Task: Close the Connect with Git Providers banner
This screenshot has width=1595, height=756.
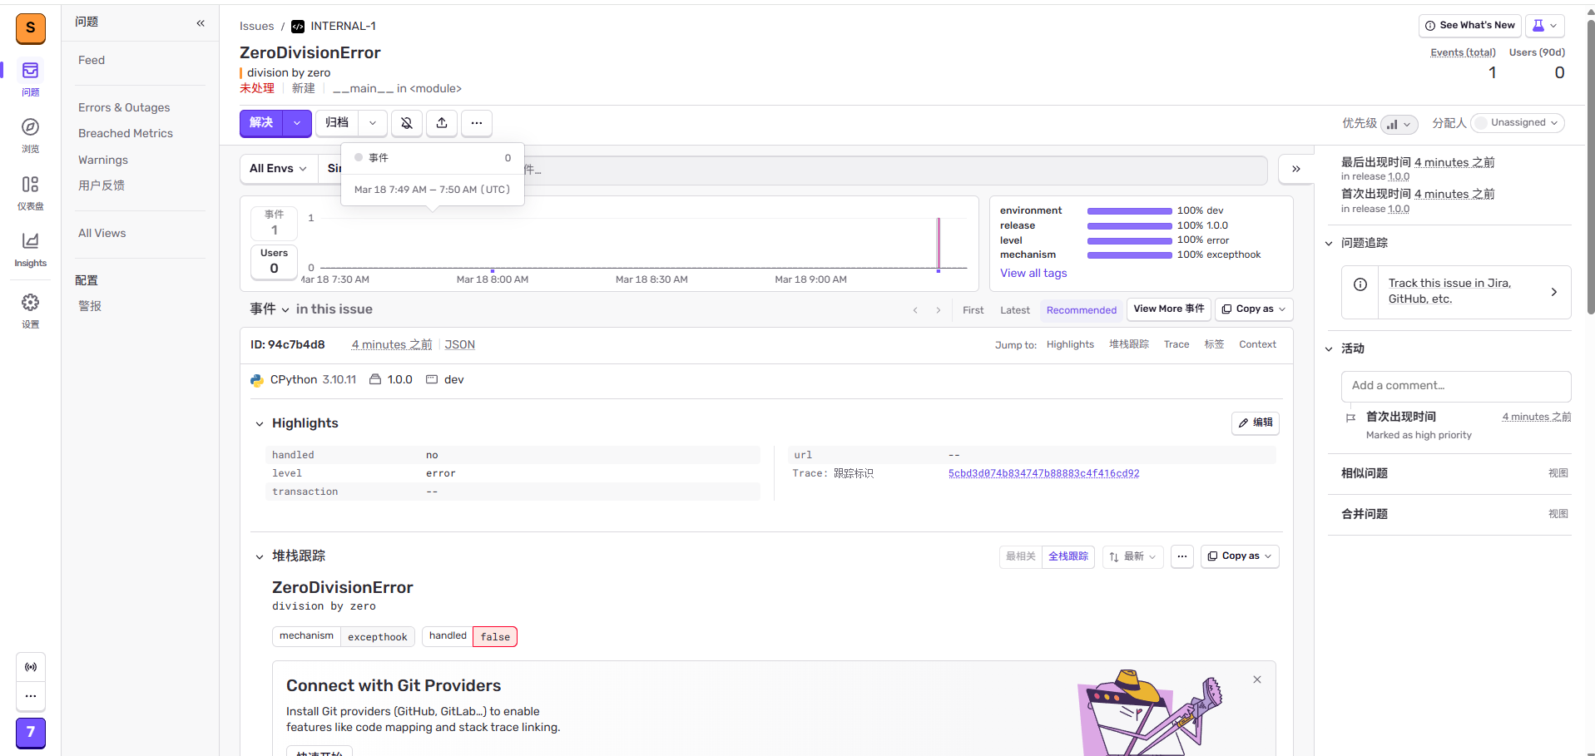Action: 1256,679
